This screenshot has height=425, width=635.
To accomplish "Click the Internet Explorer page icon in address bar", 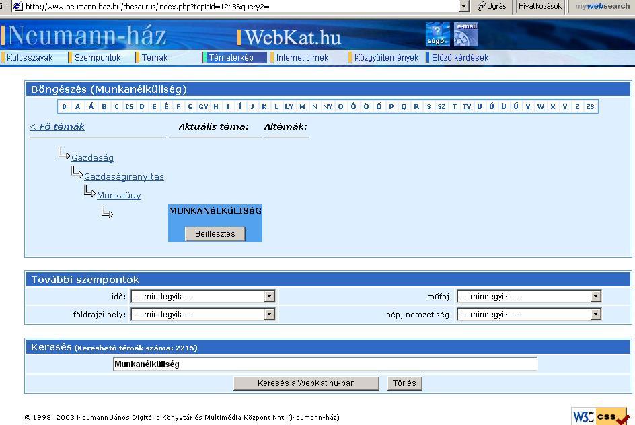I will tap(17, 6).
